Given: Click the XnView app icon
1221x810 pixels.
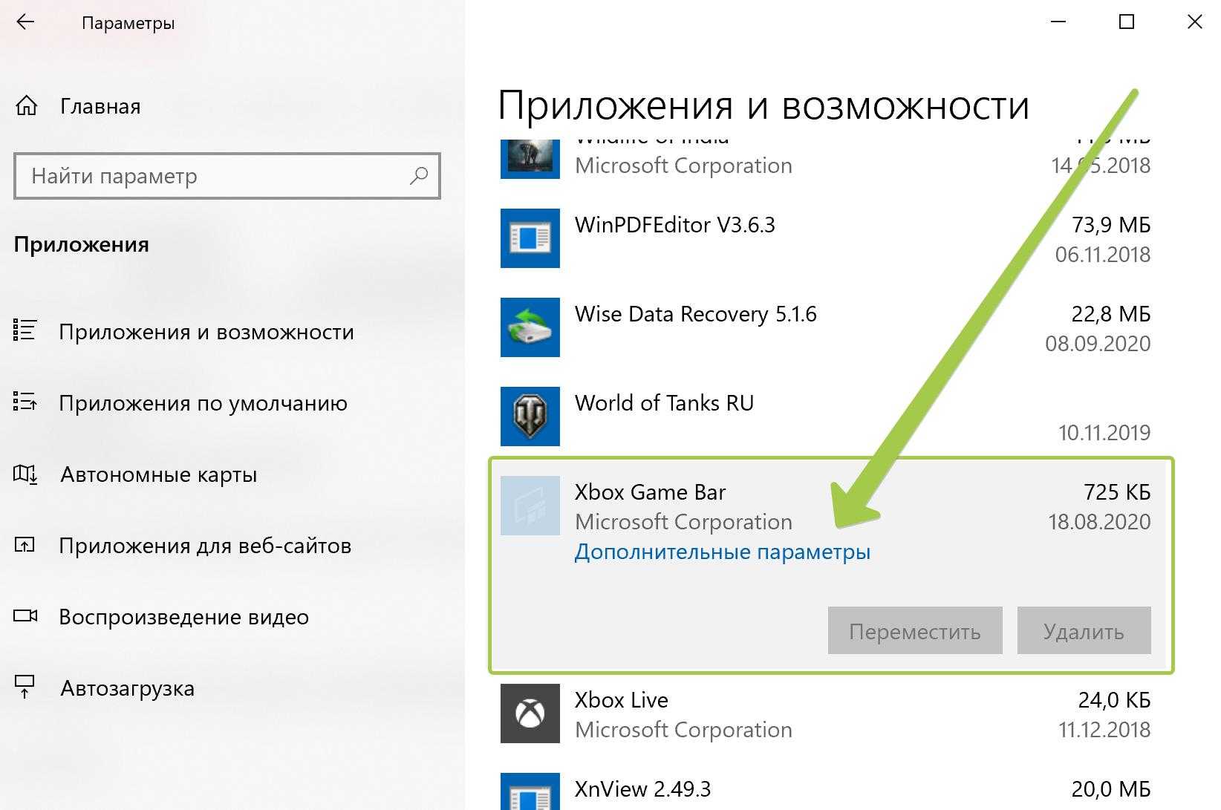Looking at the screenshot, I should 530,791.
